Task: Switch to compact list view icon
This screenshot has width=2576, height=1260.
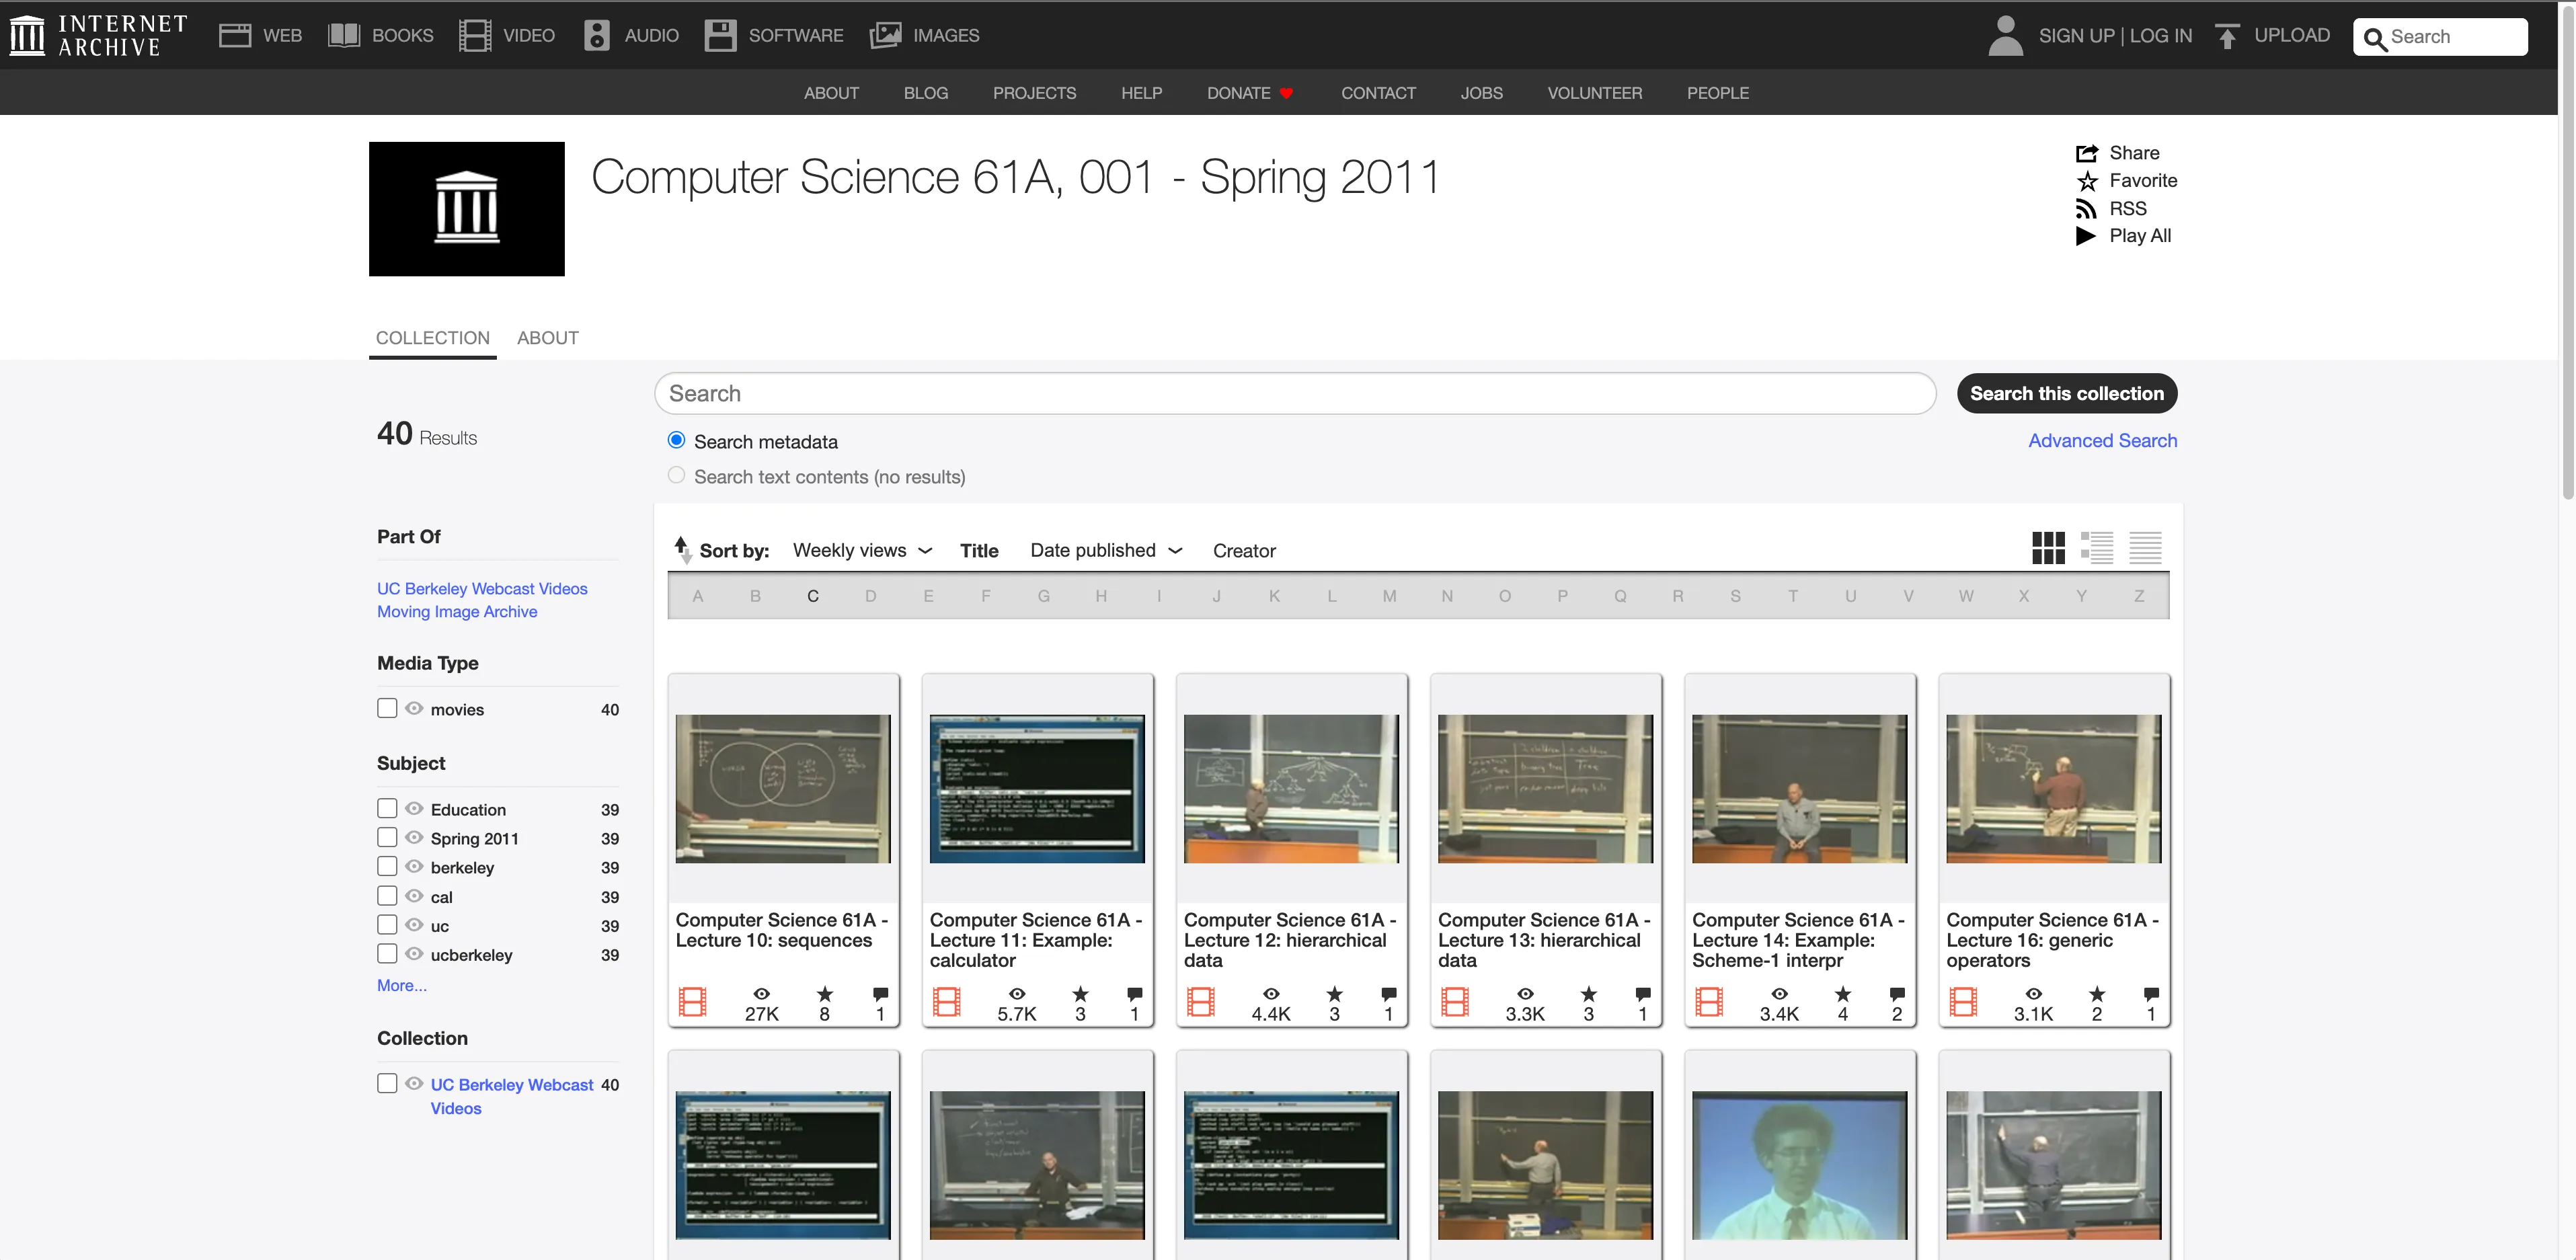Action: pyautogui.click(x=2145, y=548)
